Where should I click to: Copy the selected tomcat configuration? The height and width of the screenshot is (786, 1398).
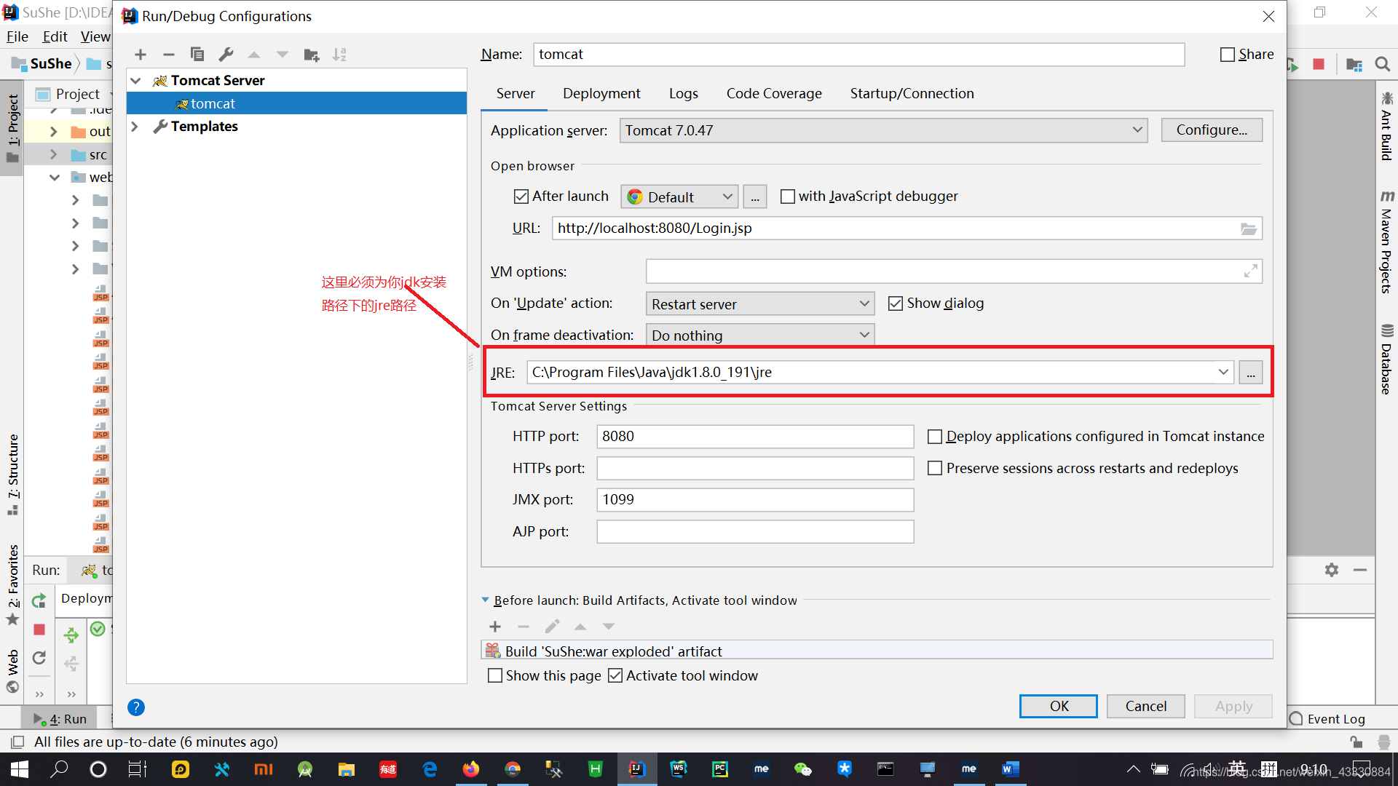pos(197,54)
